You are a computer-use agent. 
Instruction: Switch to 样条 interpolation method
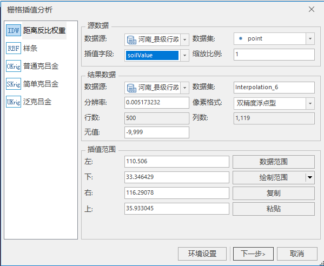tap(30, 48)
